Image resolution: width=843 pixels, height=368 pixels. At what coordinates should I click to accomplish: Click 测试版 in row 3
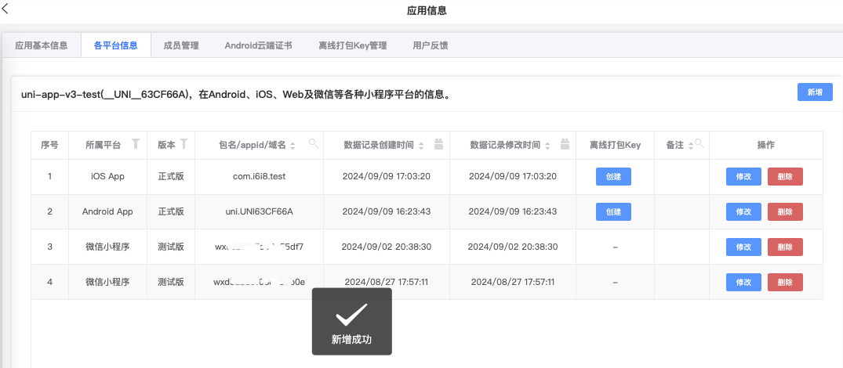pos(171,247)
